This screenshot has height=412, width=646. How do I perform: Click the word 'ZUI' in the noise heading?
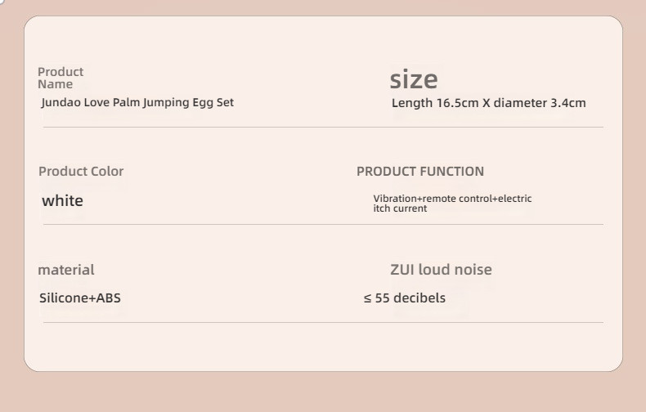[x=402, y=270]
